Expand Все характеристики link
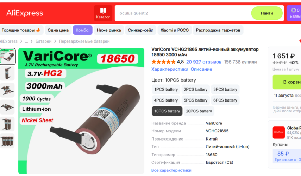The height and width of the screenshot is (176, 301). [x=171, y=170]
